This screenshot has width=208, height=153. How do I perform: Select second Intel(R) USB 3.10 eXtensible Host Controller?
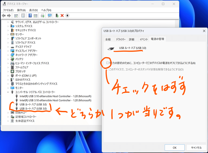55,100
